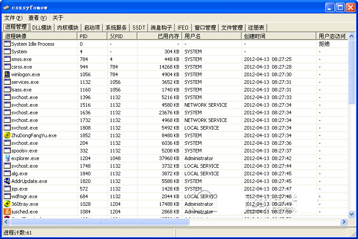The height and width of the screenshot is (239, 358).
Task: Sort by 进程映像 column header
Action: coord(40,36)
